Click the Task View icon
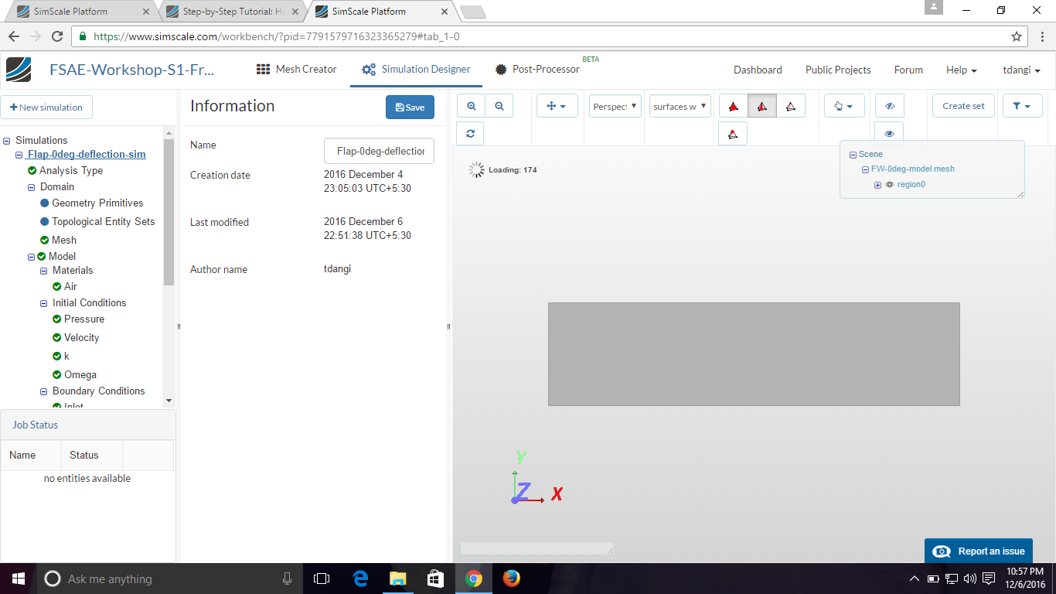Image resolution: width=1056 pixels, height=594 pixels. [x=322, y=579]
